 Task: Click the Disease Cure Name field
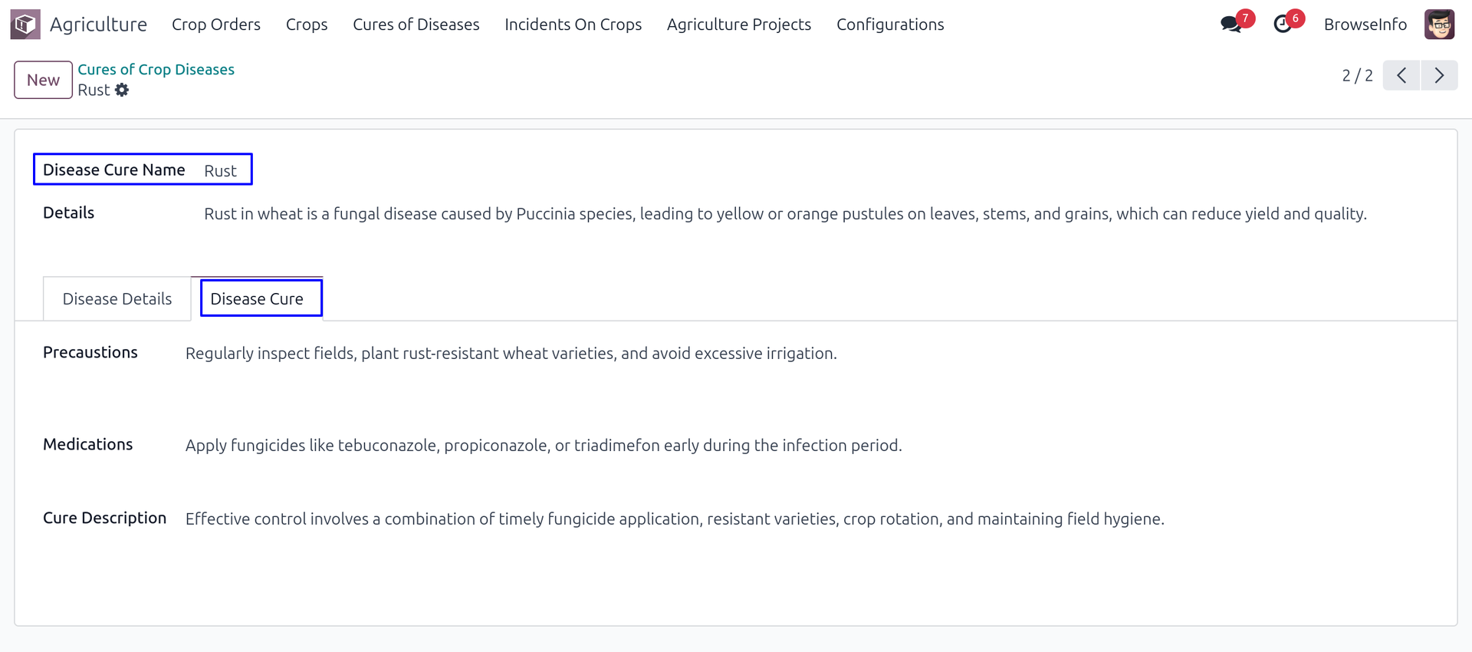click(221, 171)
